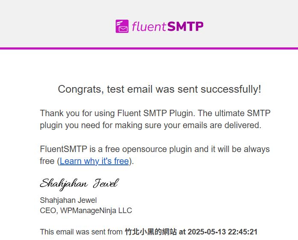298x240 pixels.
Task: Click the italic 'fluent' part of the logo
Action: pos(149,26)
